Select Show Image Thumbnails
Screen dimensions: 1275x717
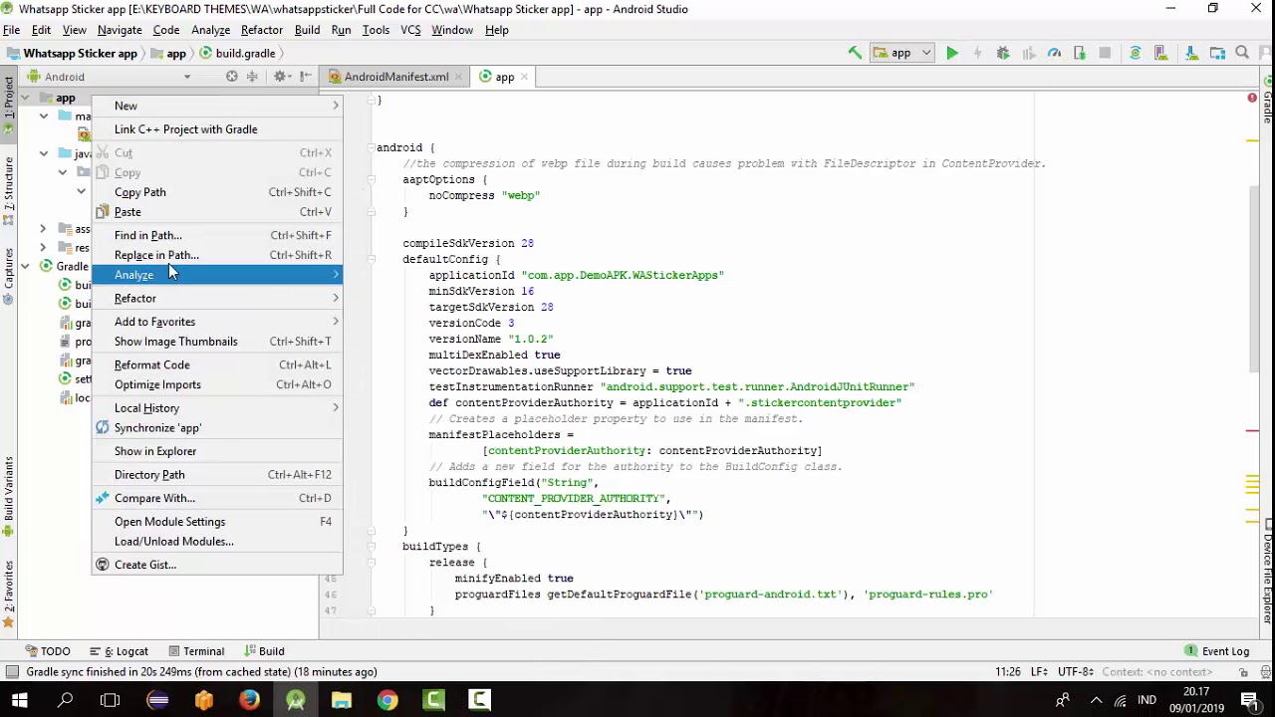[x=217, y=342]
